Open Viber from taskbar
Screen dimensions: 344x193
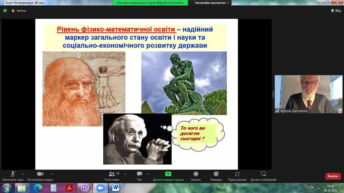(x=85, y=188)
